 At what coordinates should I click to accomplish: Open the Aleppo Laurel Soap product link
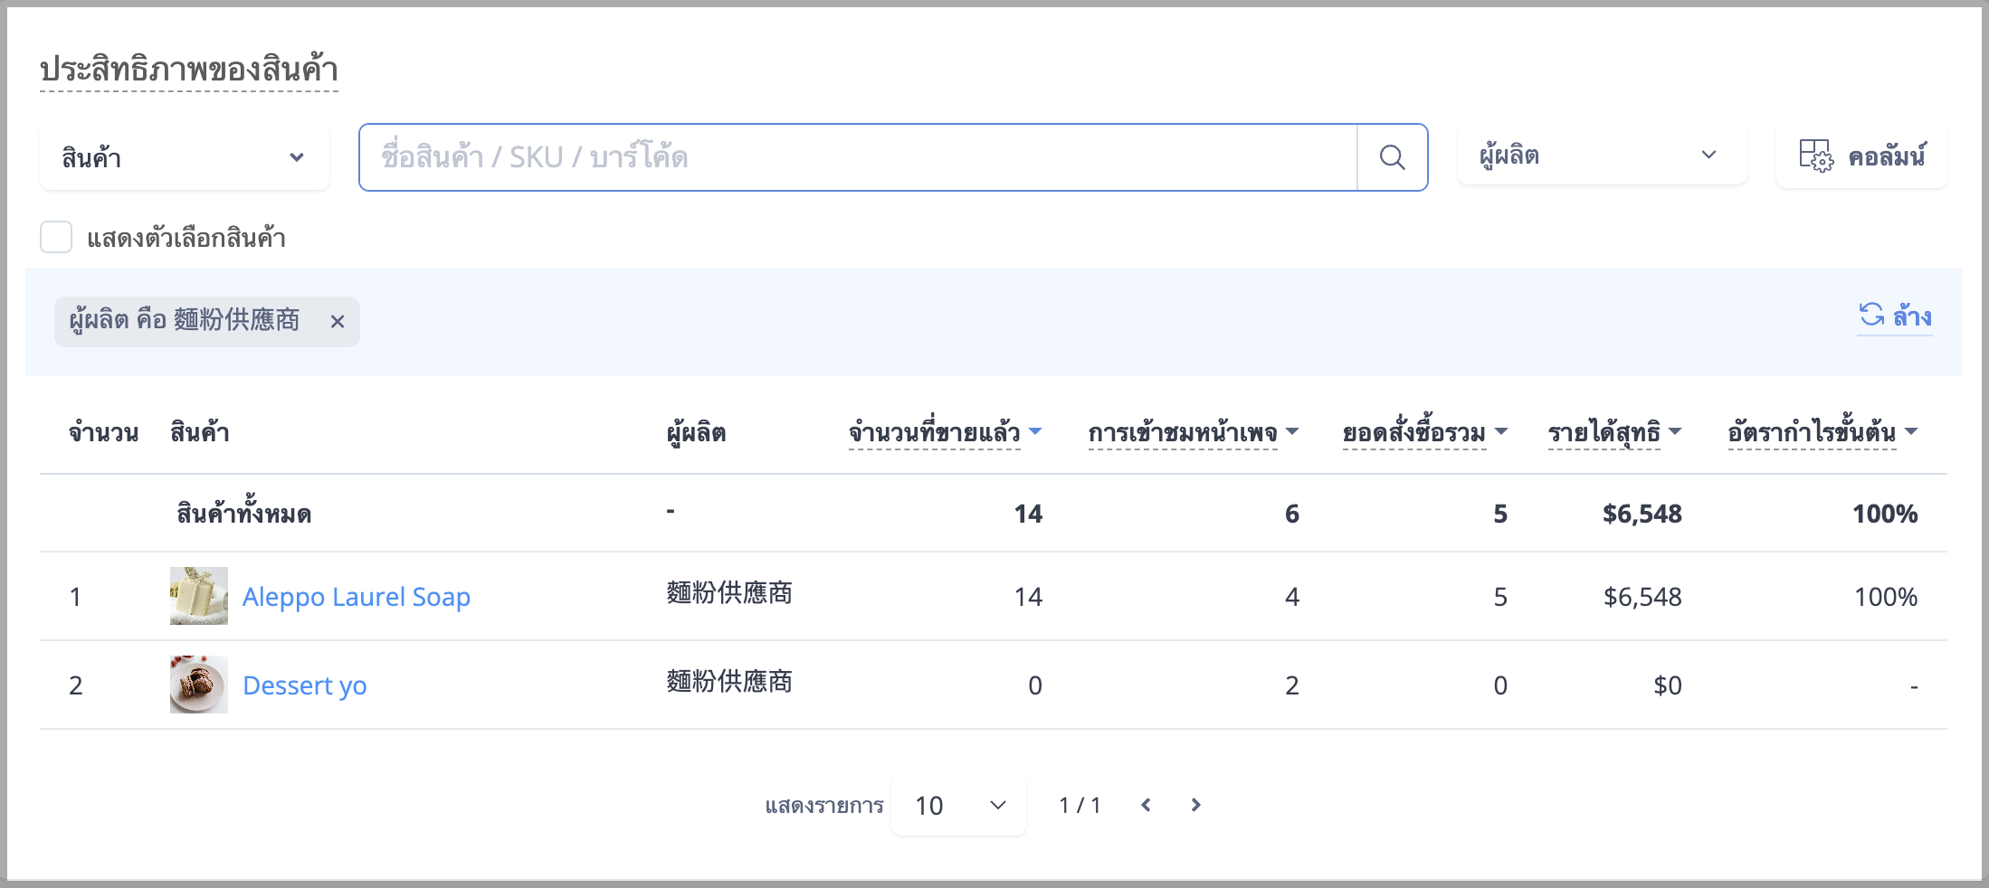tap(357, 597)
